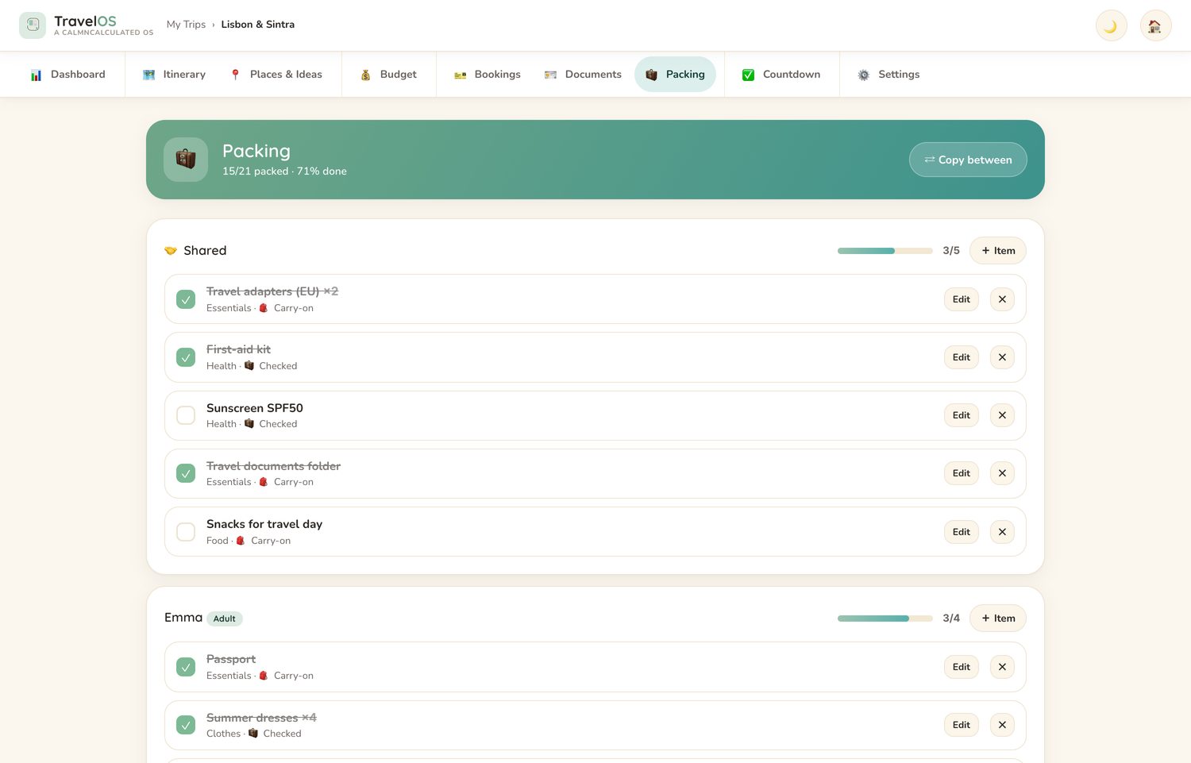Uncheck Travel adapters (EU) checkbox
1191x763 pixels.
[x=186, y=299]
